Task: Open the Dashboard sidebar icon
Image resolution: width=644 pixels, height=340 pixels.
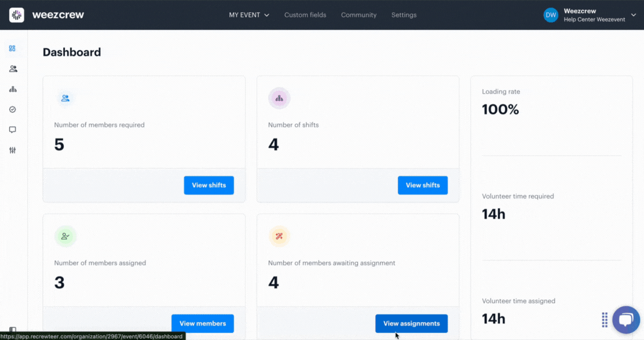Action: point(12,49)
